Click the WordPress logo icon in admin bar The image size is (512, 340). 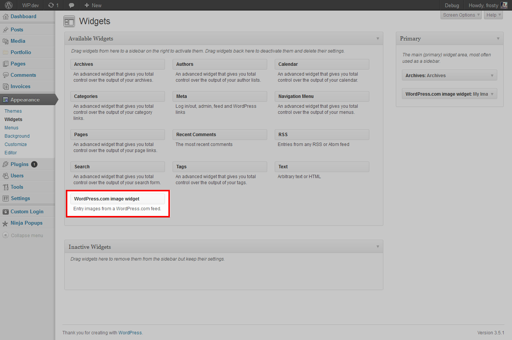[9, 5]
